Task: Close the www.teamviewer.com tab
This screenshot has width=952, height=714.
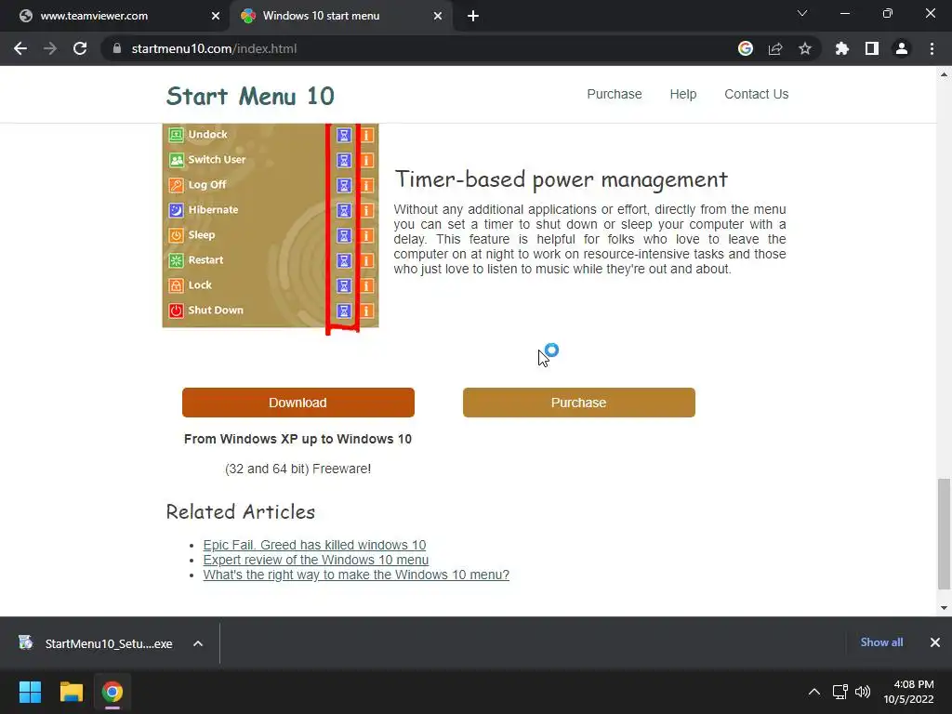Action: pyautogui.click(x=216, y=17)
